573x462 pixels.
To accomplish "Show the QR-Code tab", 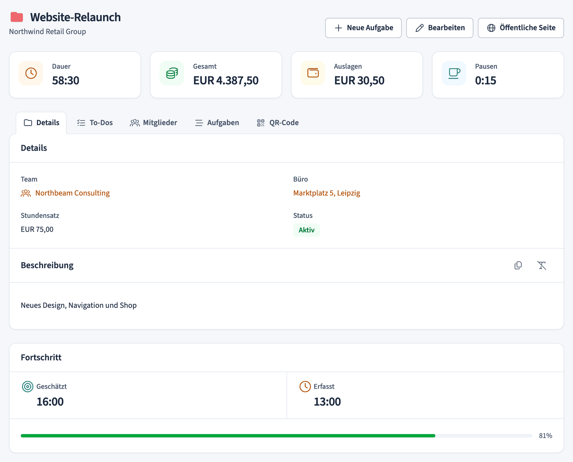I will click(x=278, y=123).
